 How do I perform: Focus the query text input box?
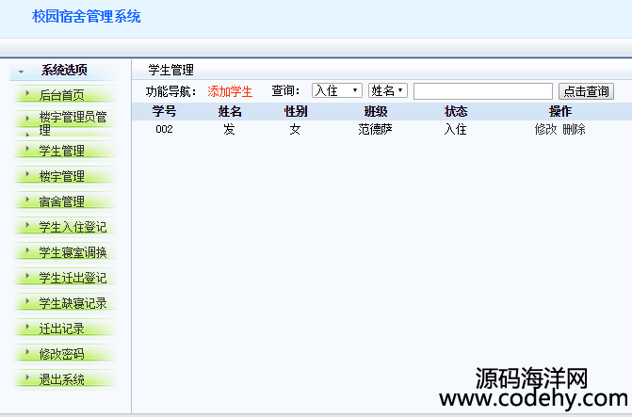point(483,91)
